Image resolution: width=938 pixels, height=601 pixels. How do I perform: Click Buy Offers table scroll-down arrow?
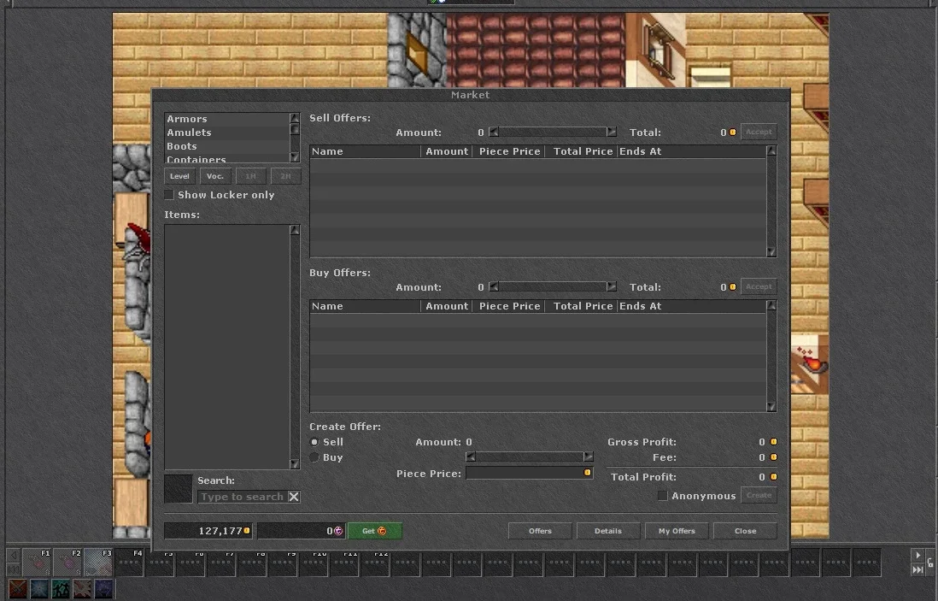coord(771,406)
